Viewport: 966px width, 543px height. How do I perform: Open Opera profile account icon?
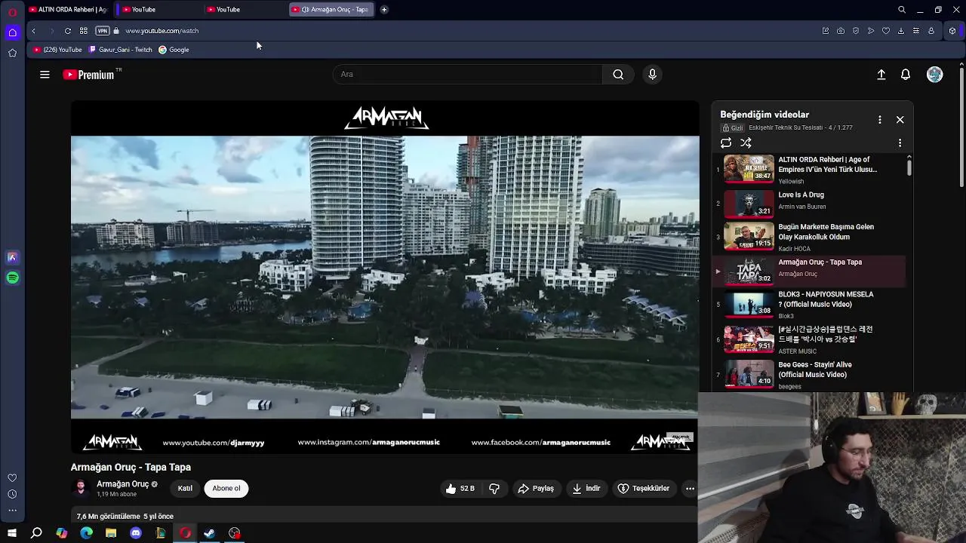[x=931, y=31]
